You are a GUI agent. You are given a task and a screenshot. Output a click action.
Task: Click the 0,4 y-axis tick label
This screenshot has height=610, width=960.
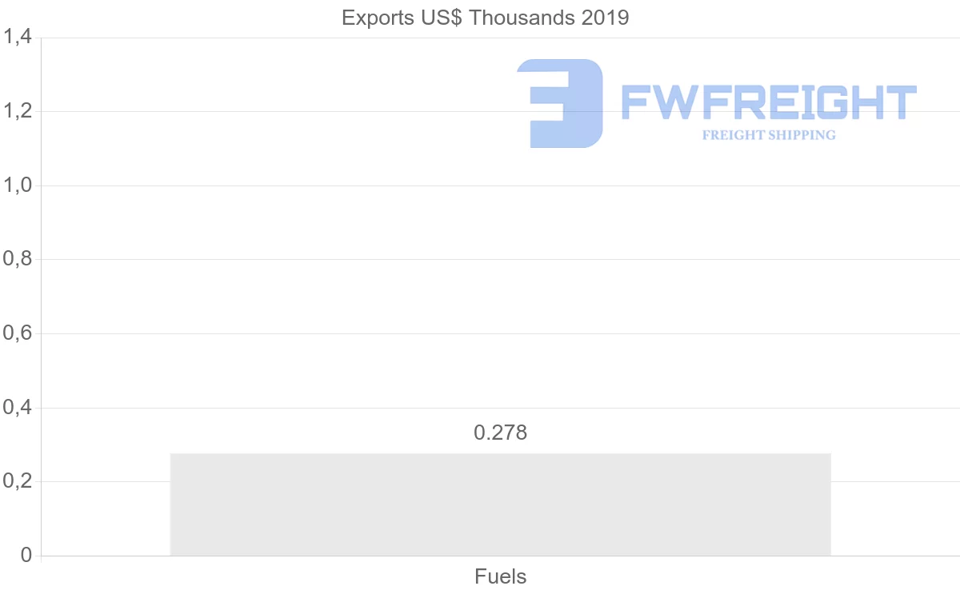click(18, 408)
